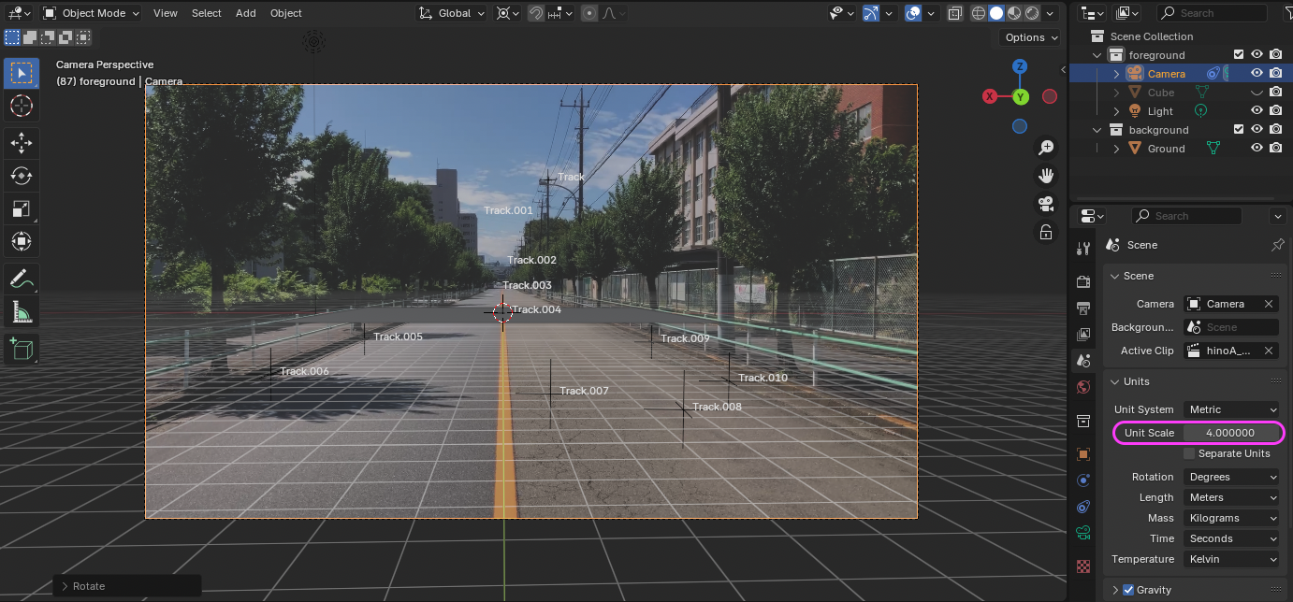
Task: Select the Rotate tool in toolbar
Action: 21,176
